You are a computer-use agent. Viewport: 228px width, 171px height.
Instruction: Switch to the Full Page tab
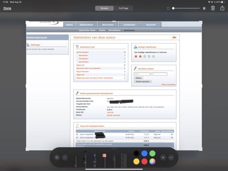[124, 8]
